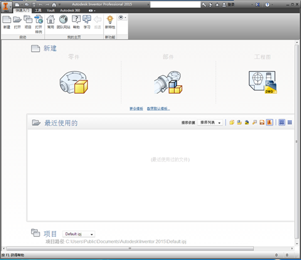Filter recent files by assembly icon
The image size is (301, 260).
240,122
